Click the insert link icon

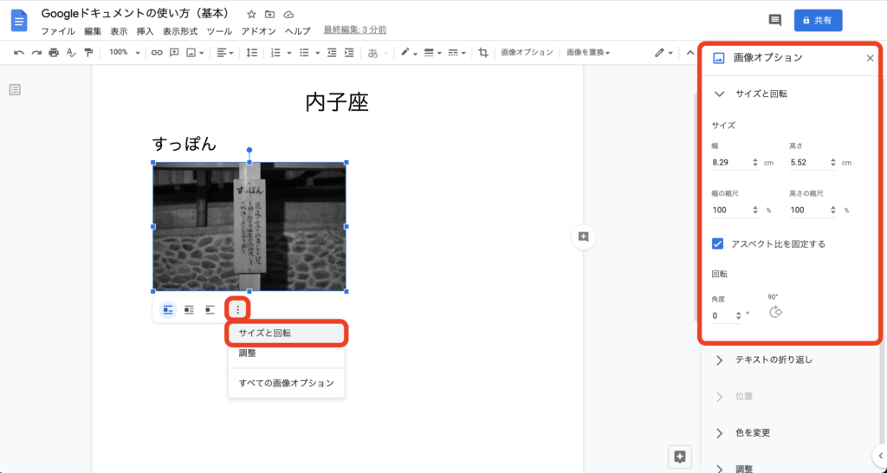(x=157, y=53)
